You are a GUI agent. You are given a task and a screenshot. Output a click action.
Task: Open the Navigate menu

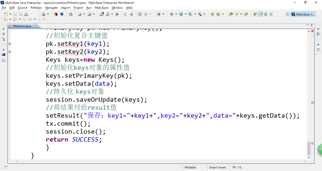(51, 8)
